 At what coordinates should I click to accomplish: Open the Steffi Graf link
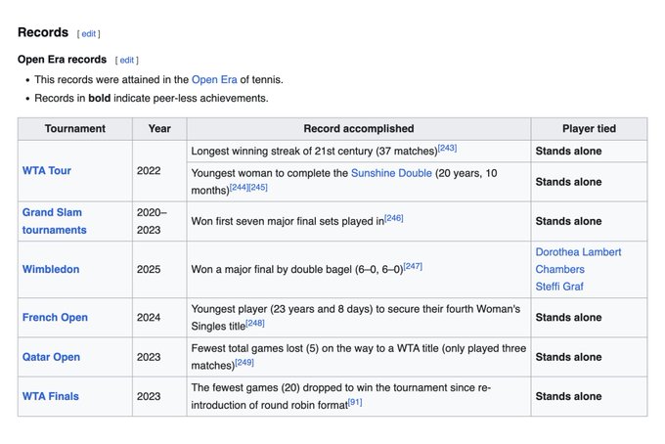click(559, 287)
